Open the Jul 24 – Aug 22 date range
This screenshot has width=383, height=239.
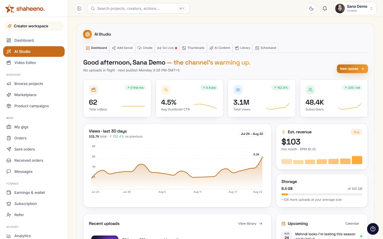252,134
